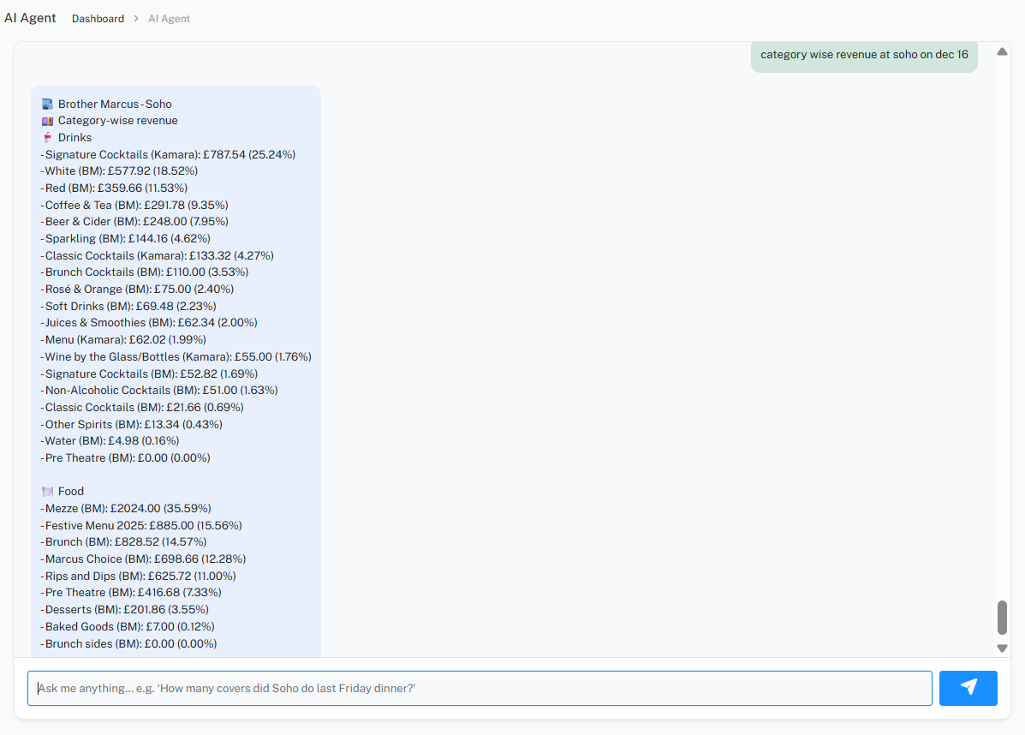Click the scroll up arrow in chat

pyautogui.click(x=1002, y=51)
